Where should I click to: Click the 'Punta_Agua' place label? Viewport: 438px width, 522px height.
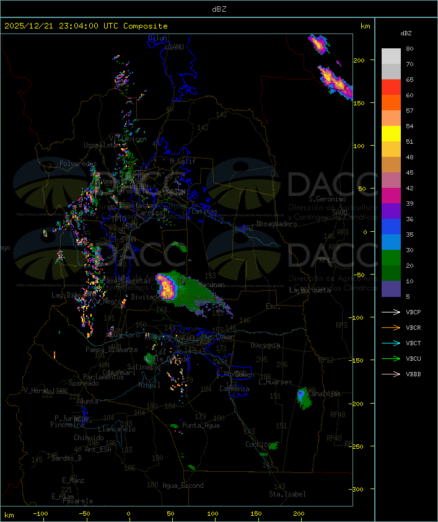pos(201,425)
